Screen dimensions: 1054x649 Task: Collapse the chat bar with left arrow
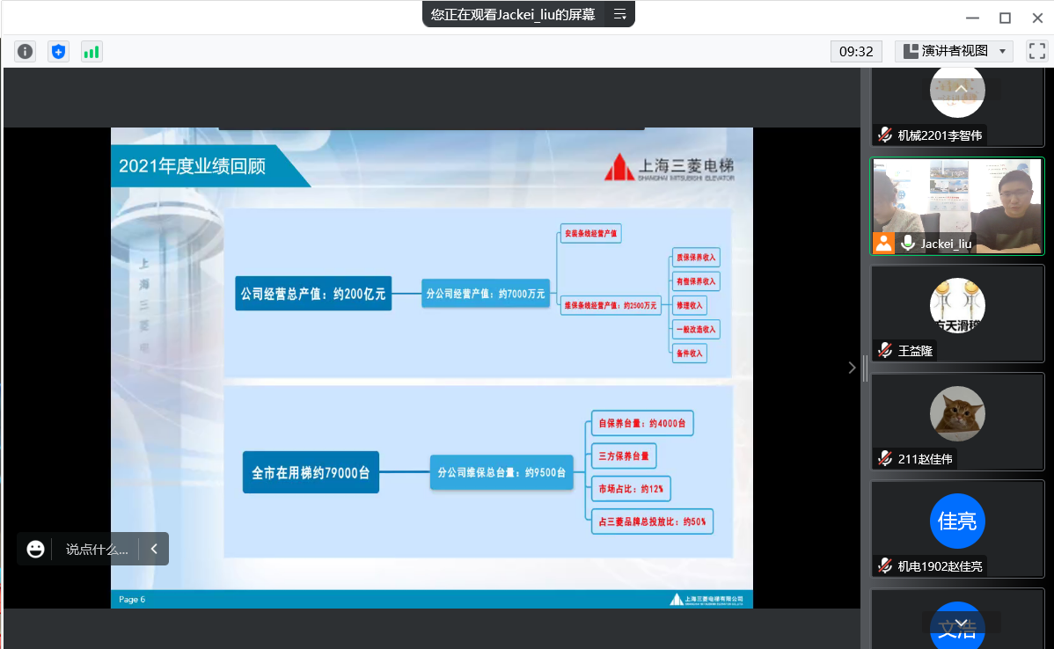(x=154, y=549)
